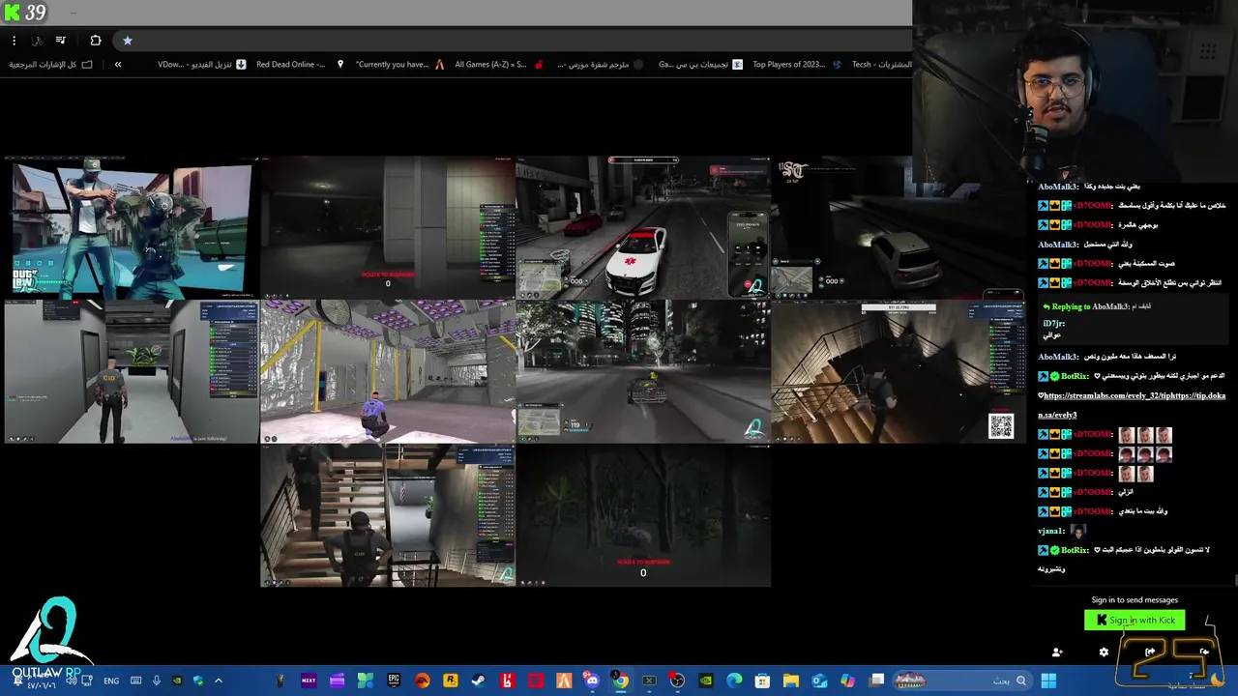The height and width of the screenshot is (696, 1238).
Task: Click the Kick logo at top left
Action: 12,13
